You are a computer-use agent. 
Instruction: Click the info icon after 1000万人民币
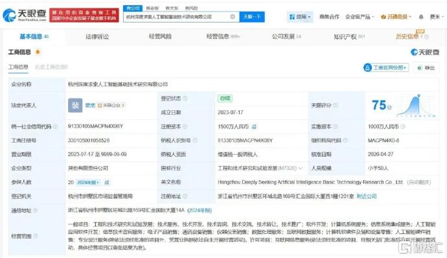[x=403, y=126]
